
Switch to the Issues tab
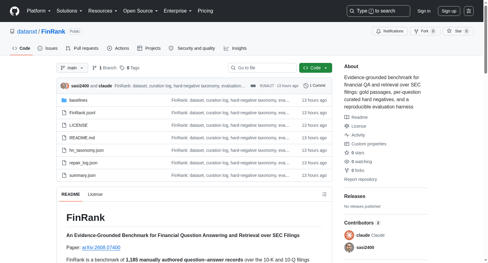(48, 48)
